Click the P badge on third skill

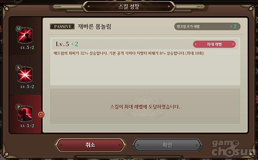click(x=18, y=107)
